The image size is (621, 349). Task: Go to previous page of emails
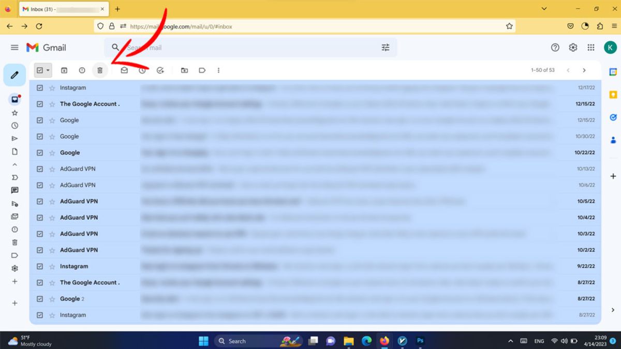click(568, 70)
